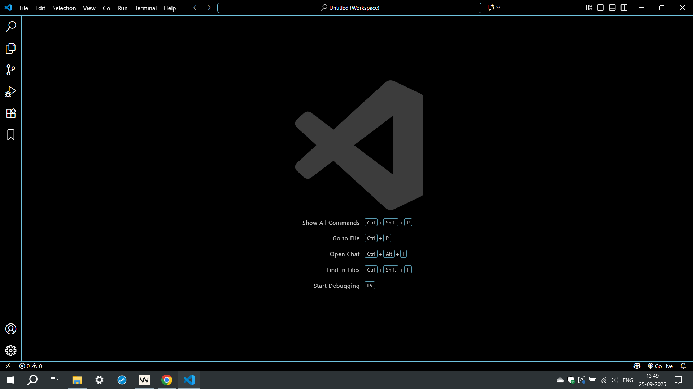The width and height of the screenshot is (693, 389).
Task: Open Run and Debug view
Action: coord(11,91)
